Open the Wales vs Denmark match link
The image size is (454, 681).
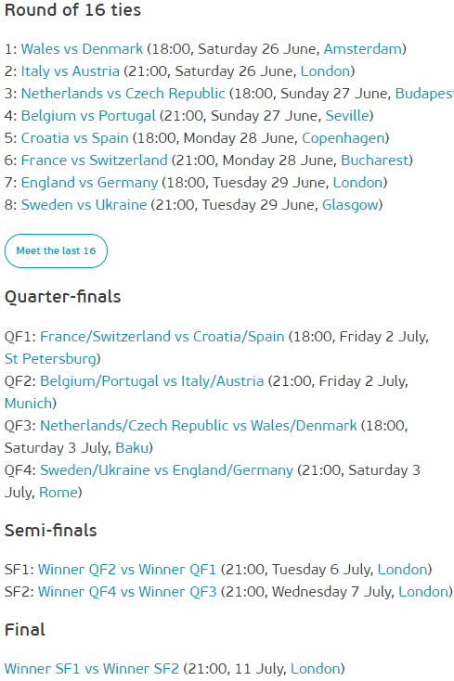pos(82,48)
